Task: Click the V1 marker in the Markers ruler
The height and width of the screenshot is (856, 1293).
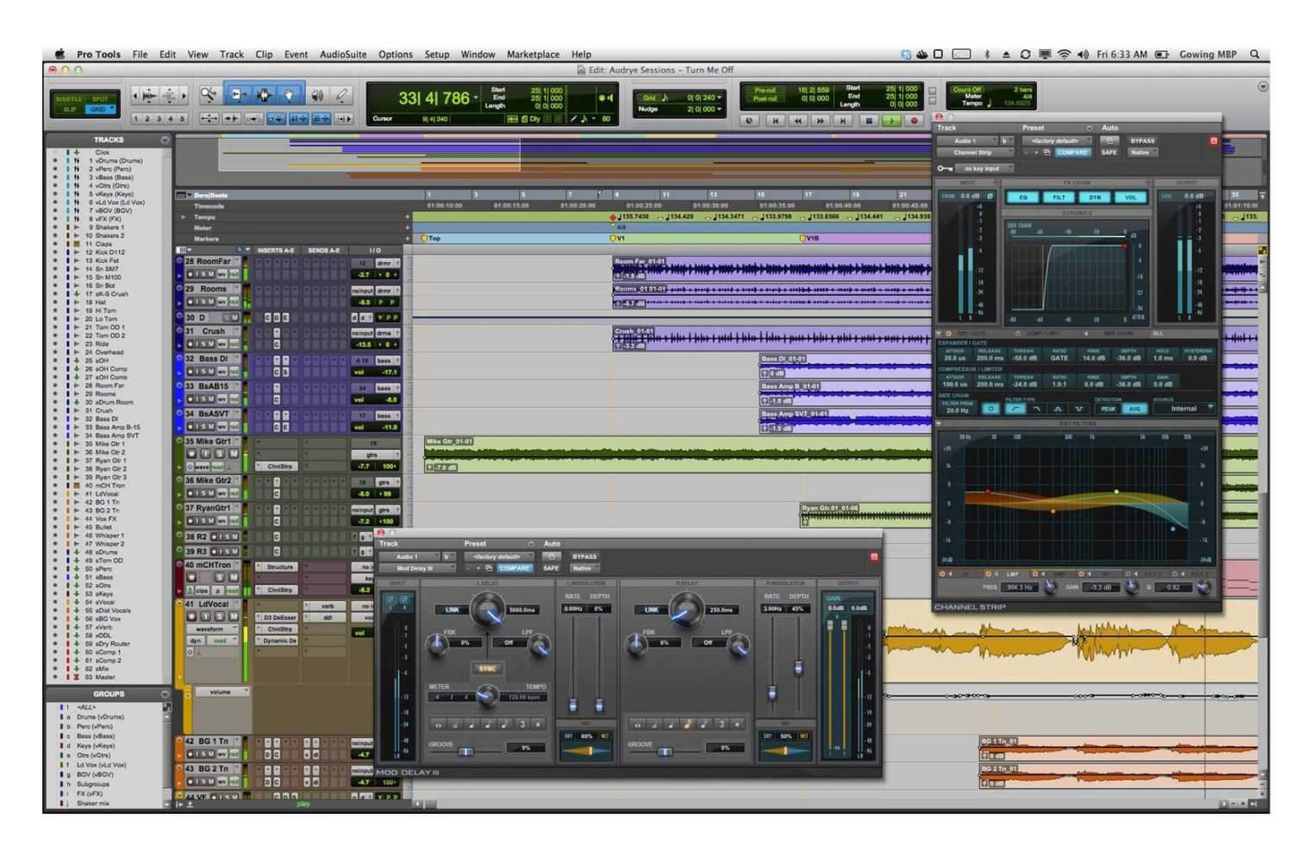Action: (614, 238)
